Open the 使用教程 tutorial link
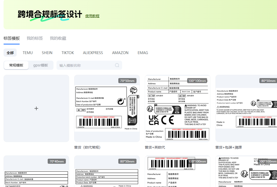The image size is (277, 187). pyautogui.click(x=92, y=16)
